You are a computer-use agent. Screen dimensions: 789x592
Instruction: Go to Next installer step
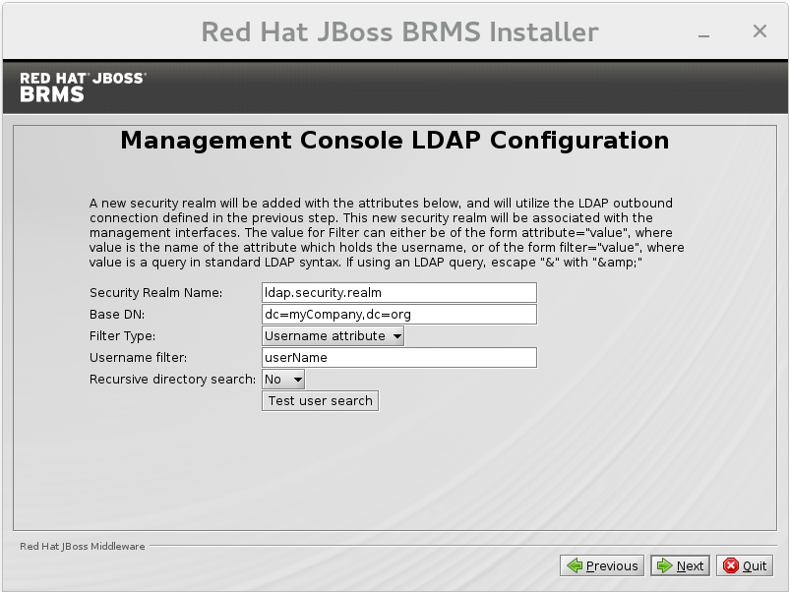tap(680, 565)
